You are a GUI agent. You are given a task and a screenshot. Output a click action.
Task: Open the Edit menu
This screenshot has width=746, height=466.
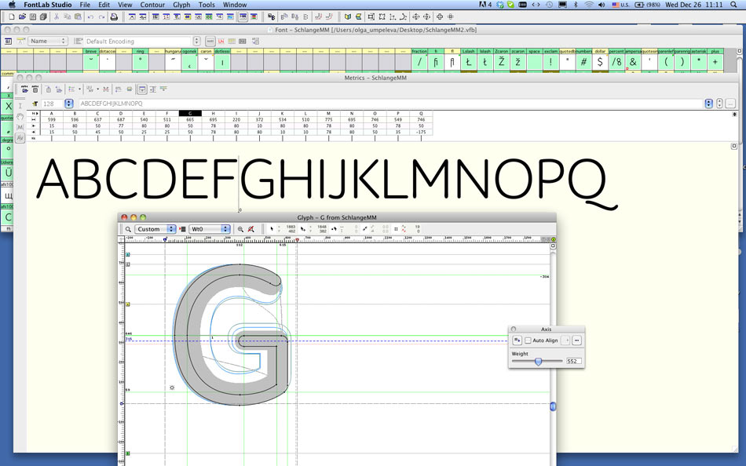pos(104,5)
